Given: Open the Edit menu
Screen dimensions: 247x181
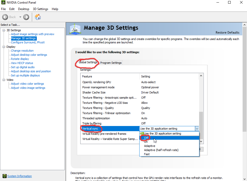Looking at the screenshot, I should point(12,9).
